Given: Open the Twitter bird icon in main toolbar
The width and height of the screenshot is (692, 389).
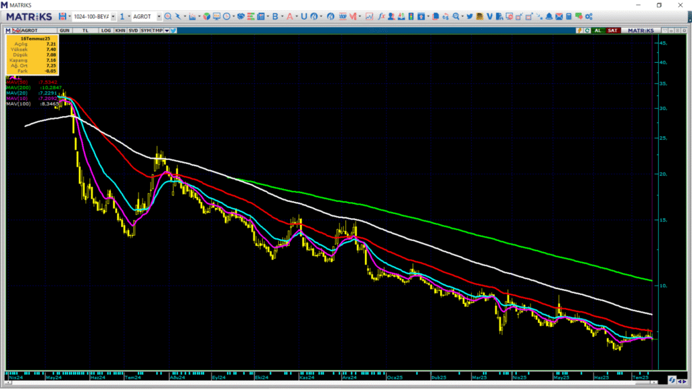Looking at the screenshot, I should pyautogui.click(x=470, y=16).
